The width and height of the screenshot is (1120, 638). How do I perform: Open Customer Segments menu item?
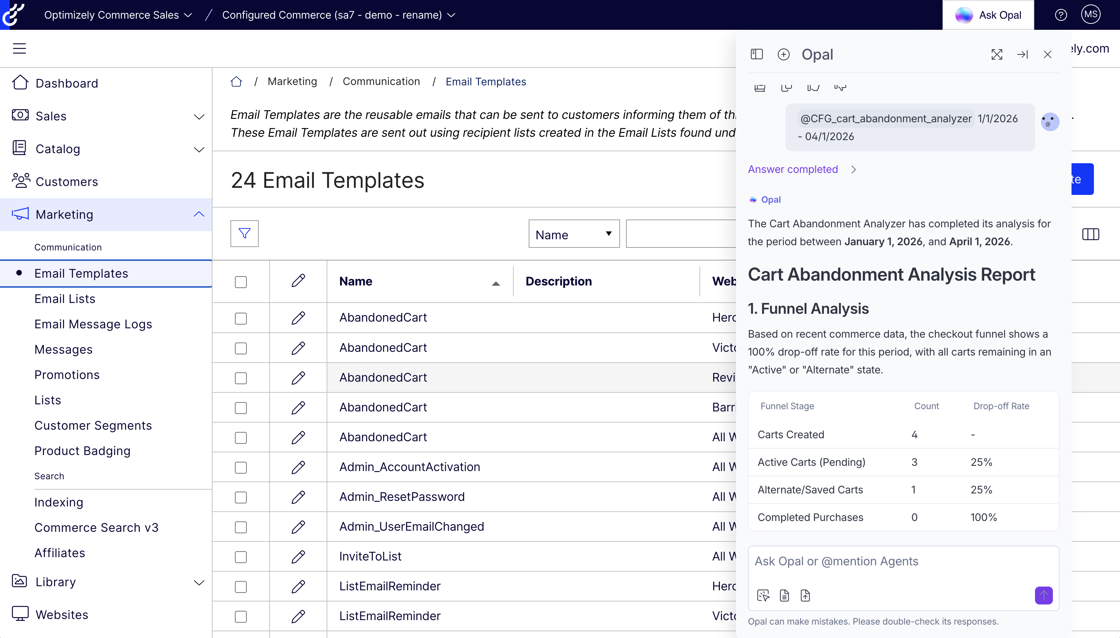[x=93, y=426]
